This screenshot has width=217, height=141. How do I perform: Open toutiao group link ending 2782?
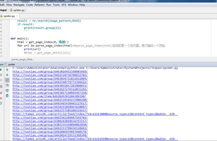pyautogui.click(x=50, y=75)
